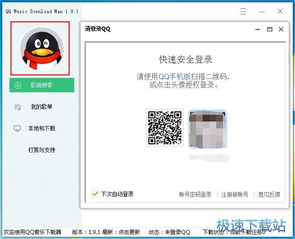Image resolution: width=295 pixels, height=239 pixels.
Task: Open 我的歌单 playlist menu item
Action: pyautogui.click(x=41, y=107)
